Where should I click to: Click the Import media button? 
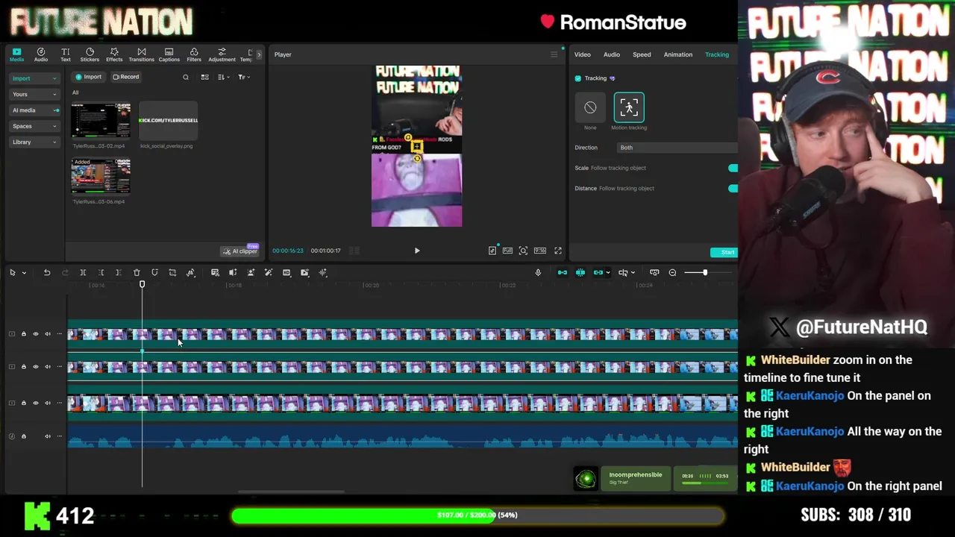click(x=88, y=77)
